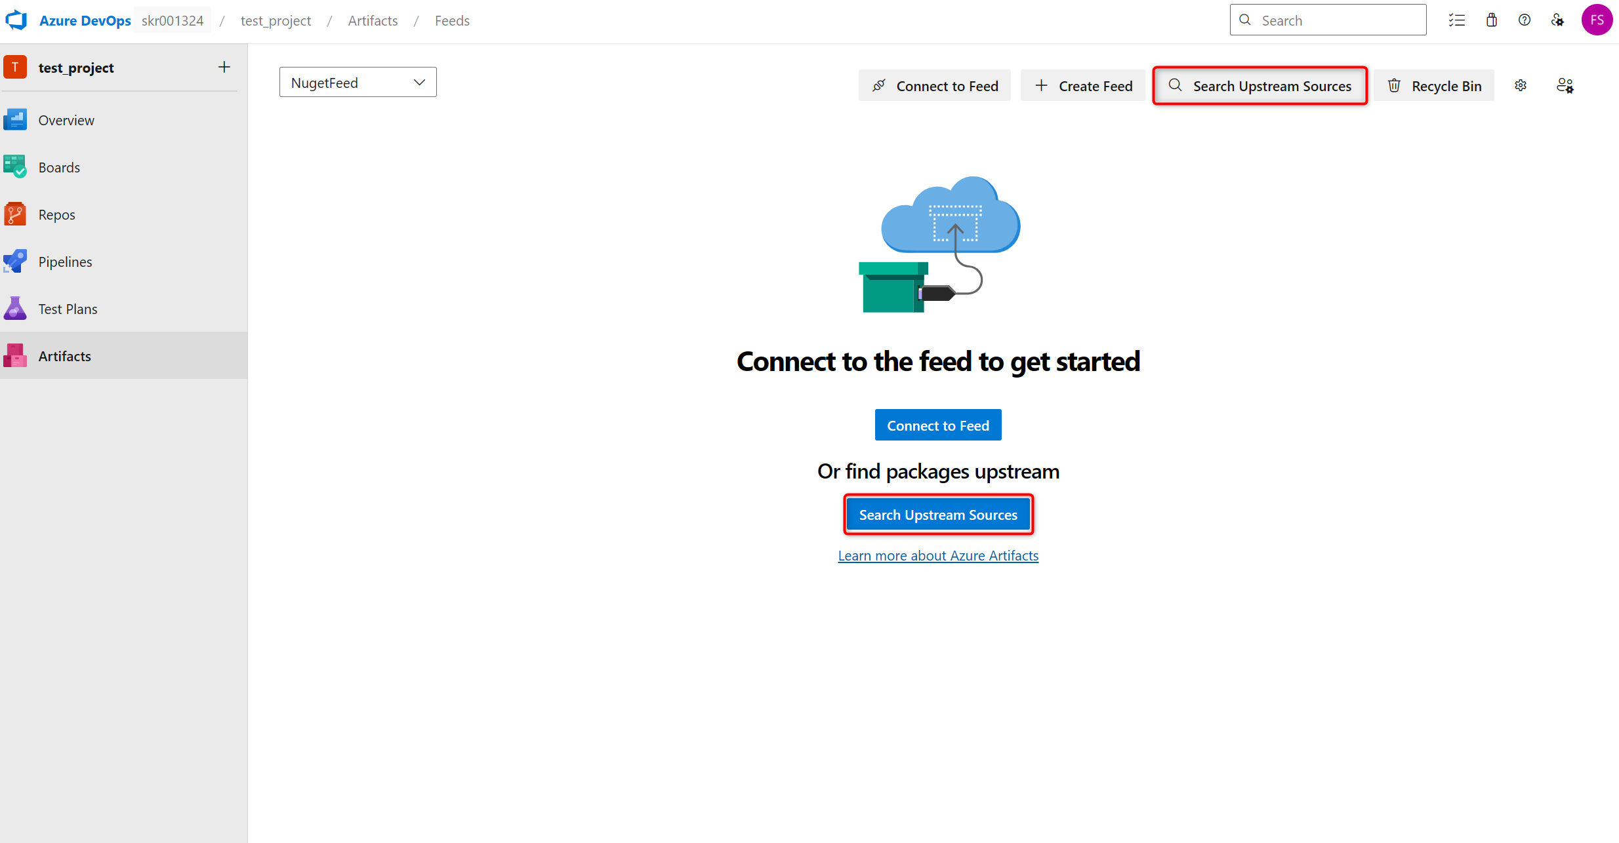This screenshot has width=1619, height=843.
Task: Open the Recycle Bin
Action: click(1434, 86)
